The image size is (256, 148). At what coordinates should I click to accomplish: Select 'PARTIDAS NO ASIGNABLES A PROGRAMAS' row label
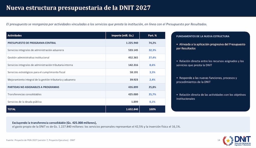pos(33,87)
